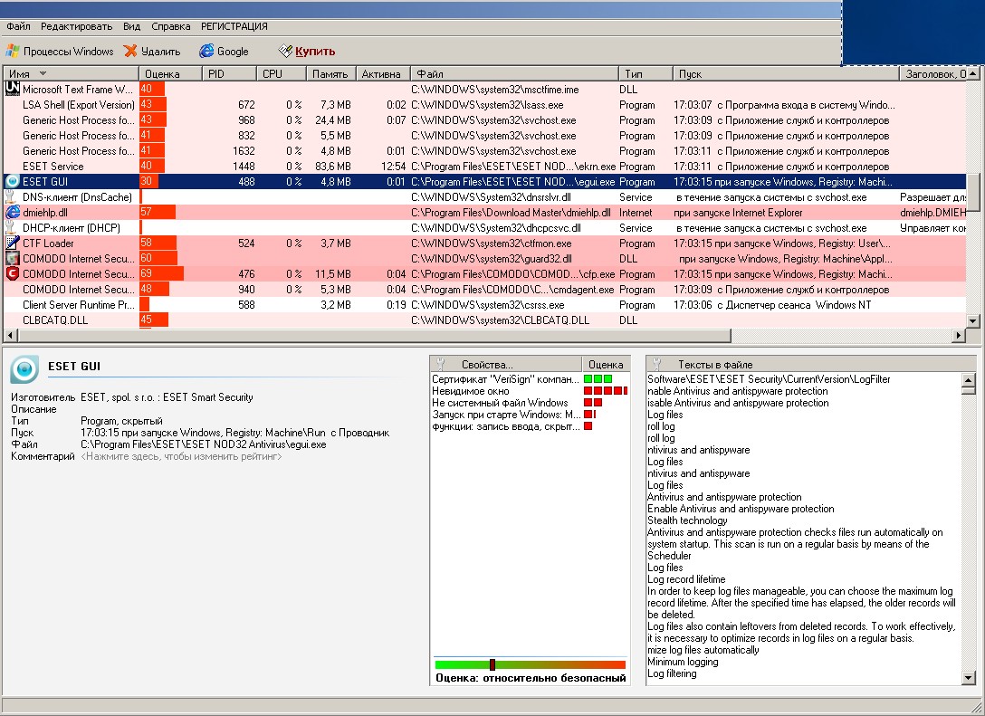Image resolution: width=985 pixels, height=716 pixels.
Task: Click the Свойства... panel header
Action: coord(506,364)
